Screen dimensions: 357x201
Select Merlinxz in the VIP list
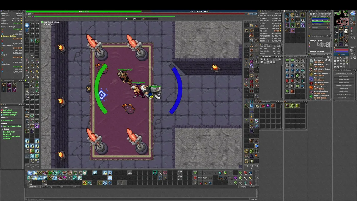(x=7, y=138)
